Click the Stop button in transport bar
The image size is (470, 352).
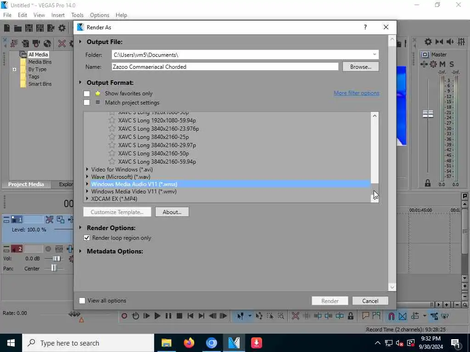tap(179, 316)
